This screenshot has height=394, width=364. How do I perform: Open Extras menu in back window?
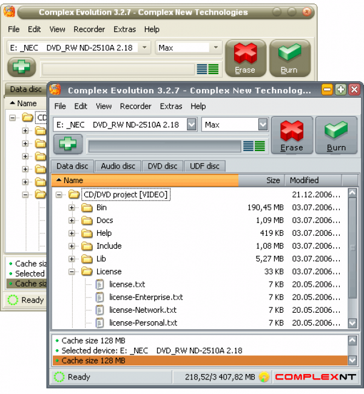125,29
